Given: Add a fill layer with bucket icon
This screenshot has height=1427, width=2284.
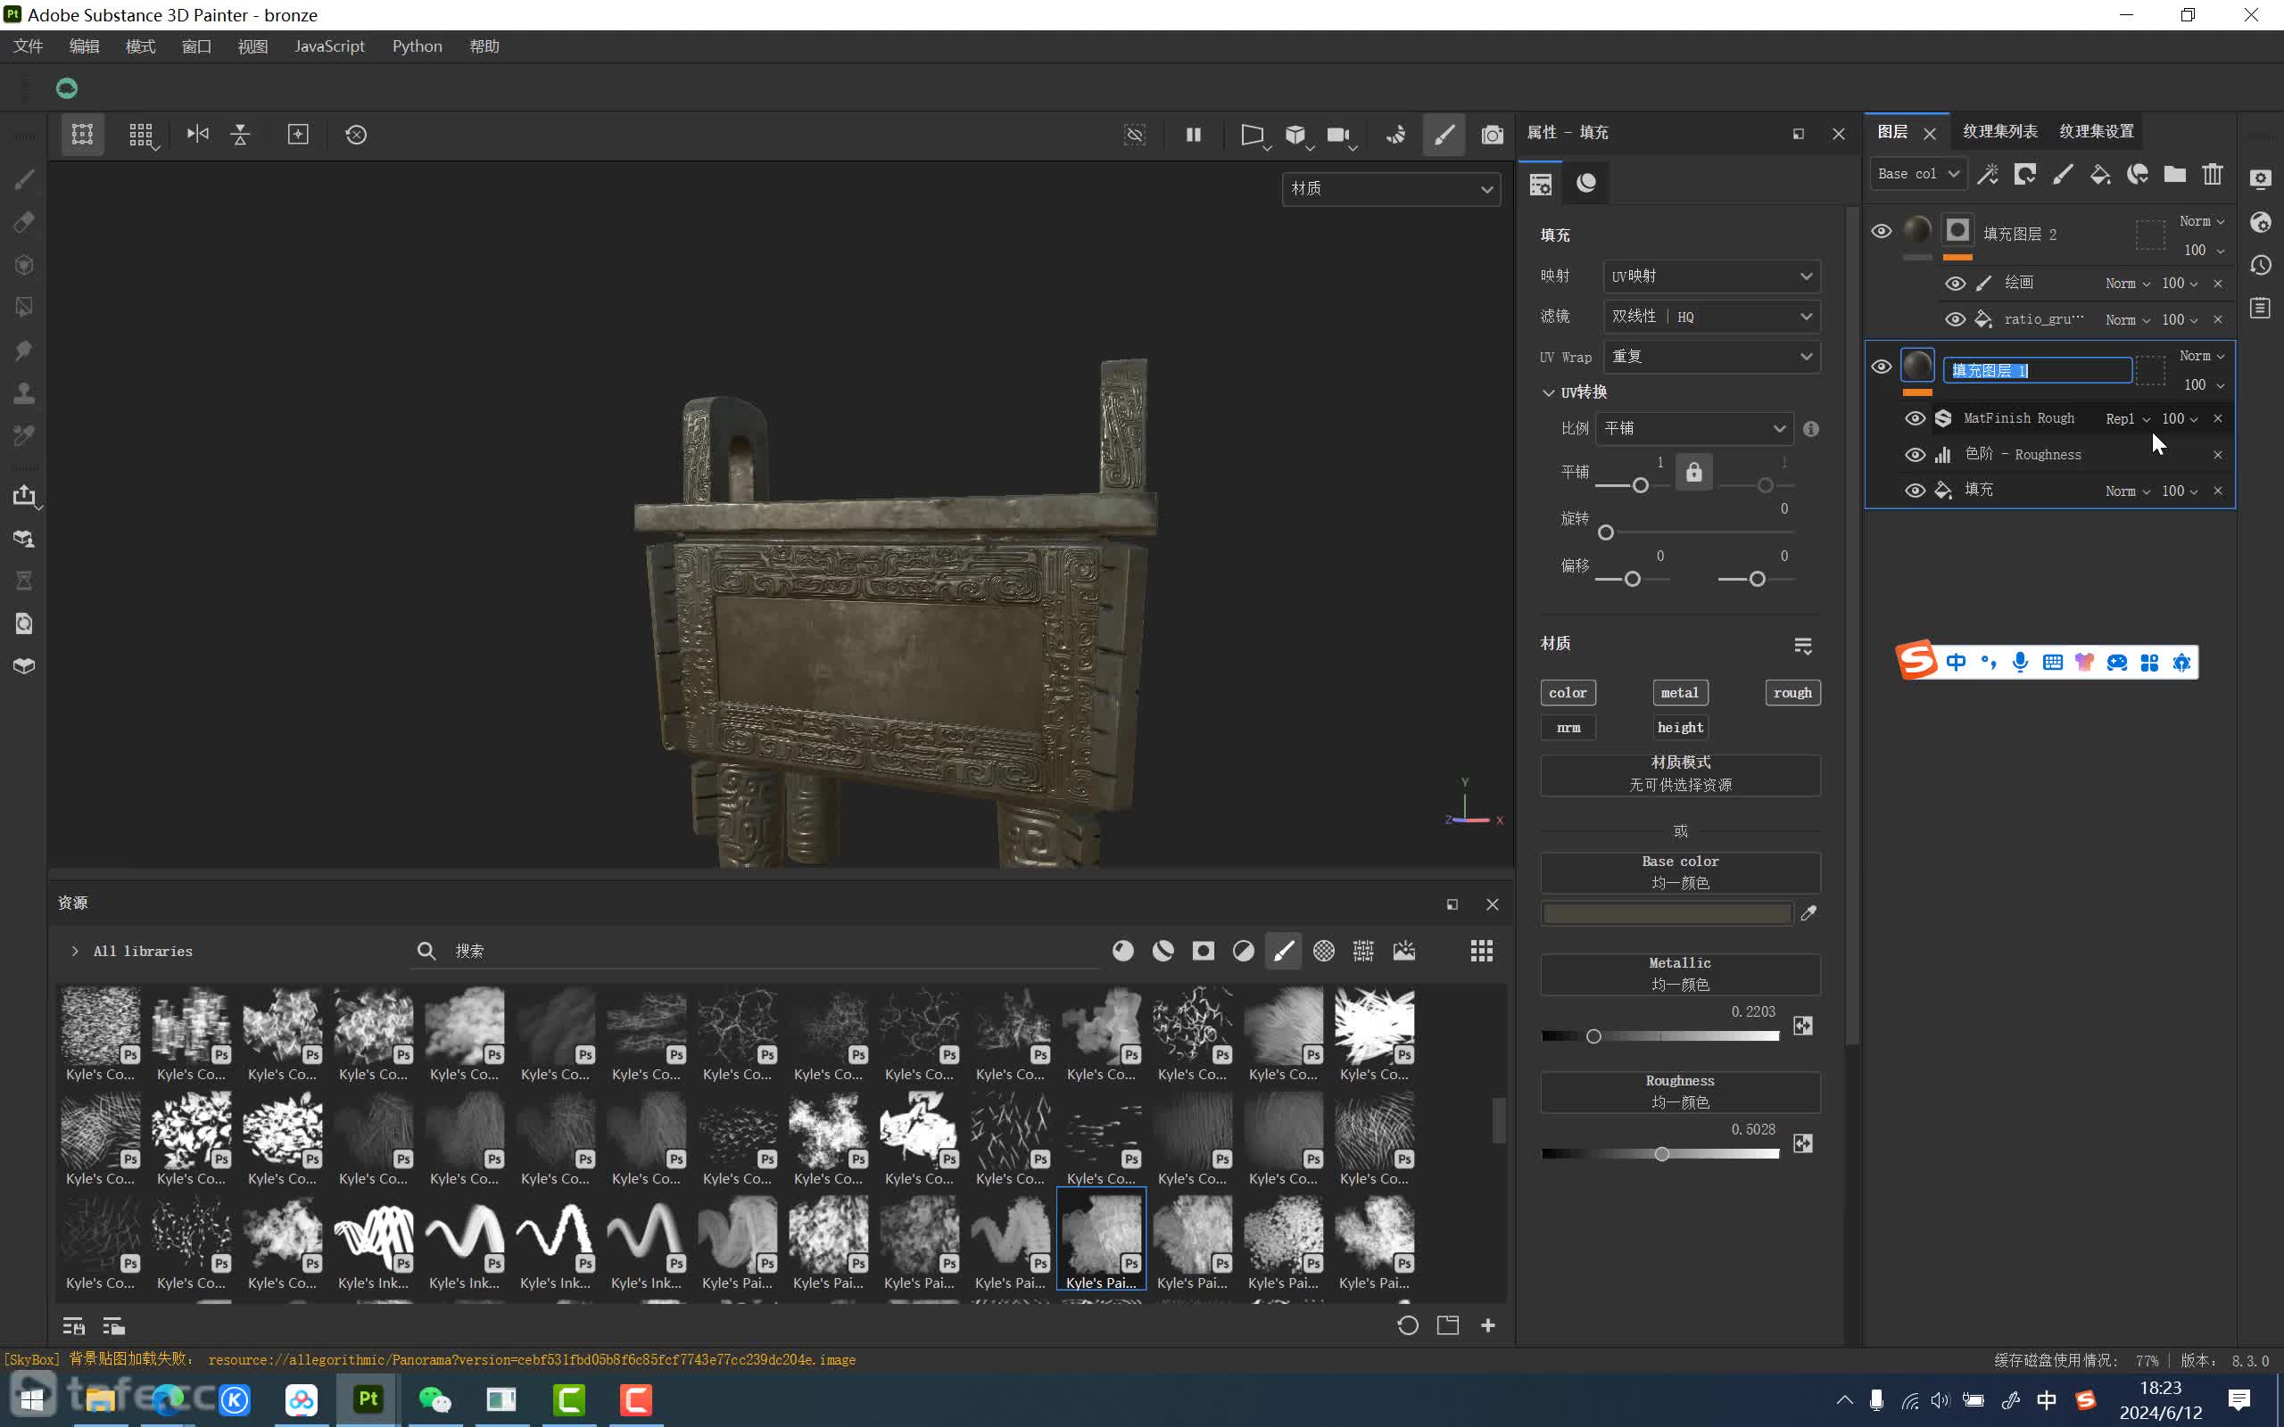Looking at the screenshot, I should click(x=2100, y=174).
